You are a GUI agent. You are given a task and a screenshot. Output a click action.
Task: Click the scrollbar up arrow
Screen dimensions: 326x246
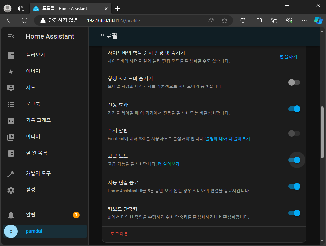(322, 31)
